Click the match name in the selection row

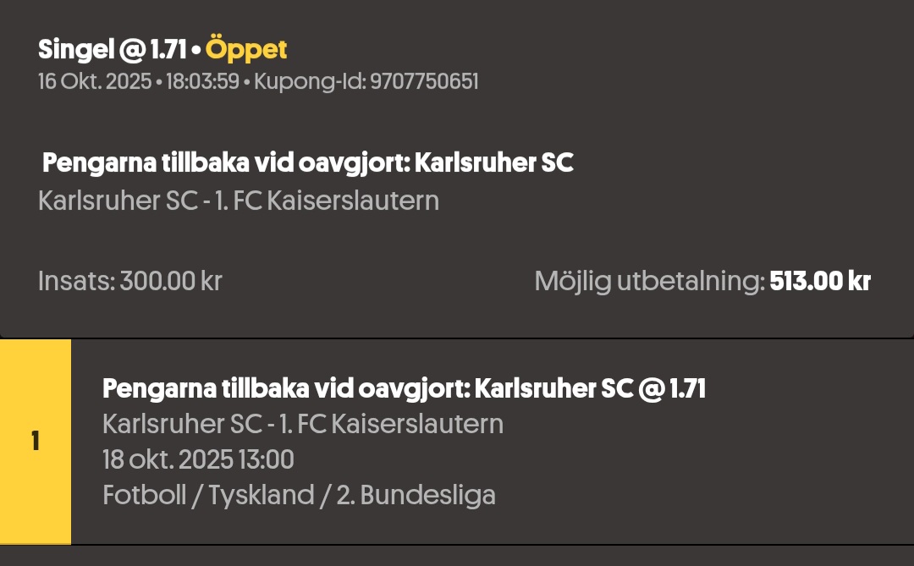303,423
